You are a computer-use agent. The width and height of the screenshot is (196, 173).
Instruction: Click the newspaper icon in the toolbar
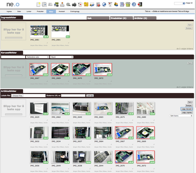tap(50, 5)
